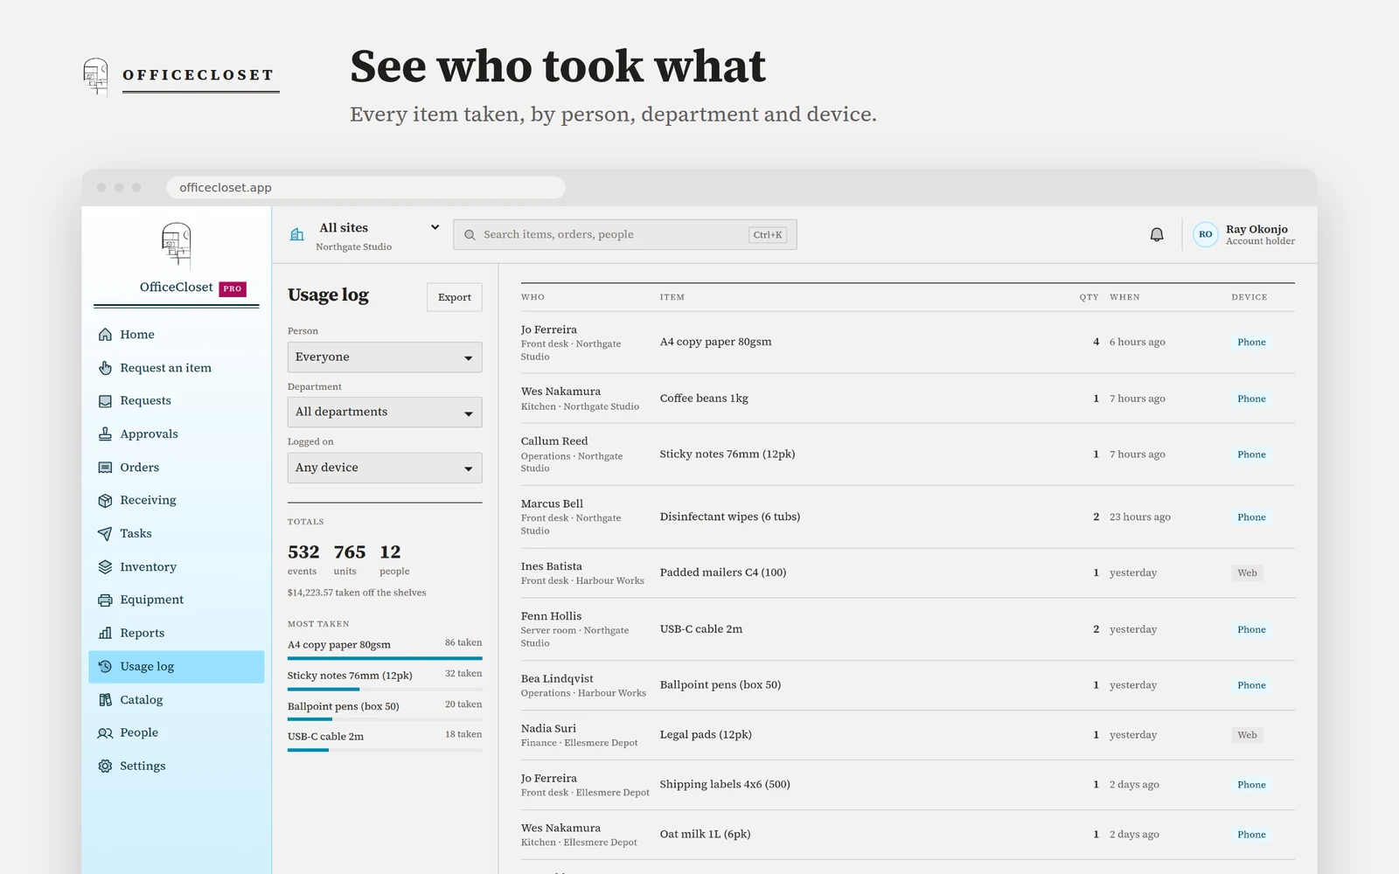Click the WHEN column header
This screenshot has height=874, width=1399.
click(1124, 297)
